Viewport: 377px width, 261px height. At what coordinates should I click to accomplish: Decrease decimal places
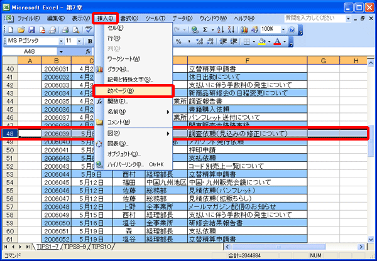(x=210, y=41)
